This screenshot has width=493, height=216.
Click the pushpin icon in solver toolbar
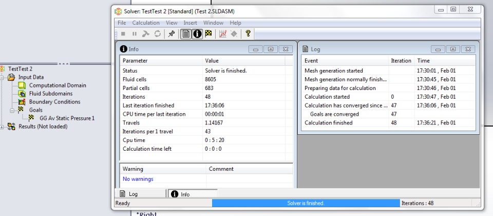pos(172,34)
